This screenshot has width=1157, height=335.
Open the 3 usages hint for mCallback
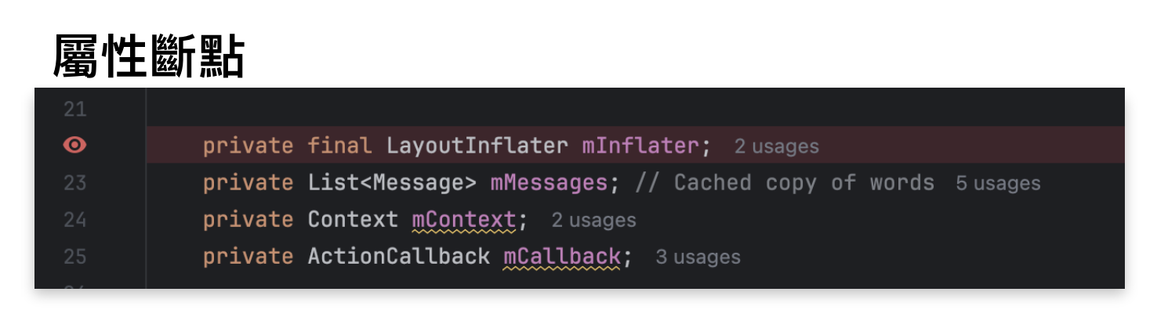[698, 257]
